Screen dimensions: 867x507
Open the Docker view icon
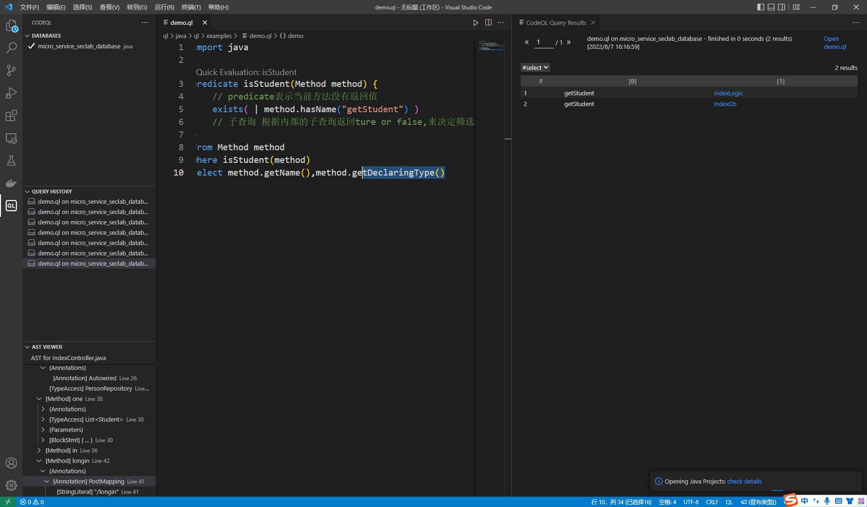pyautogui.click(x=11, y=183)
